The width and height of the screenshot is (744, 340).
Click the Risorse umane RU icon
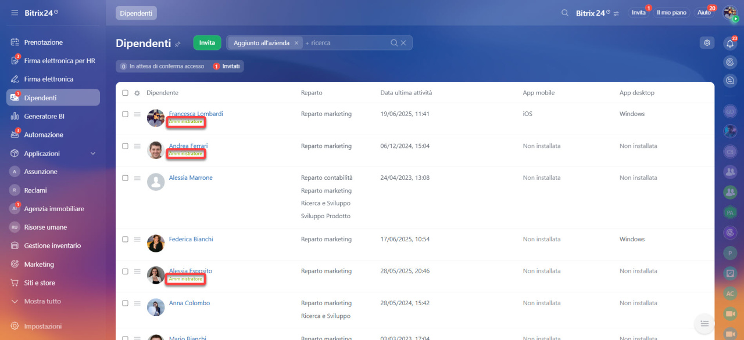click(15, 227)
